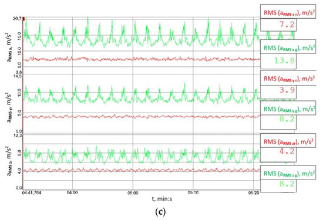Click the 2,6 minimum on the top chart

point(19,73)
